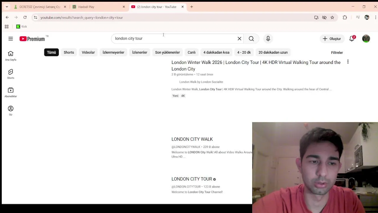
Task: Open a new browser tab
Action: click(x=192, y=7)
